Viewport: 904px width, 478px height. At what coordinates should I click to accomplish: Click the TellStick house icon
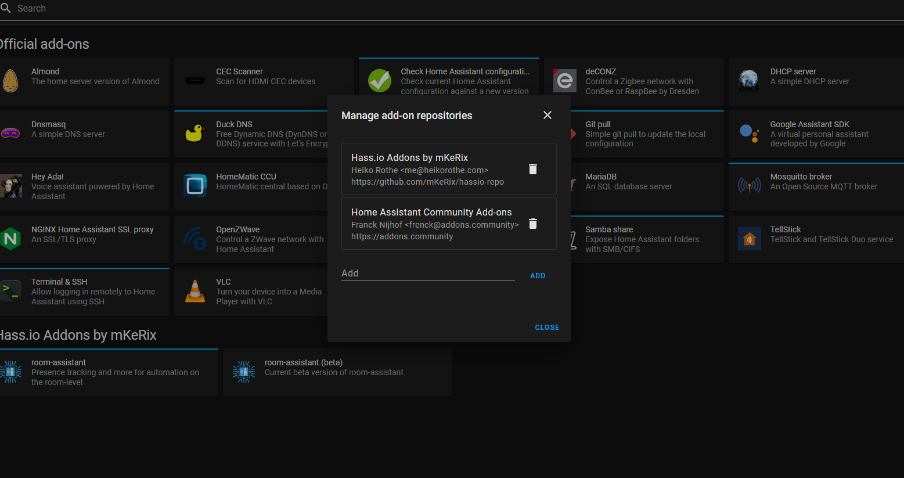click(750, 239)
